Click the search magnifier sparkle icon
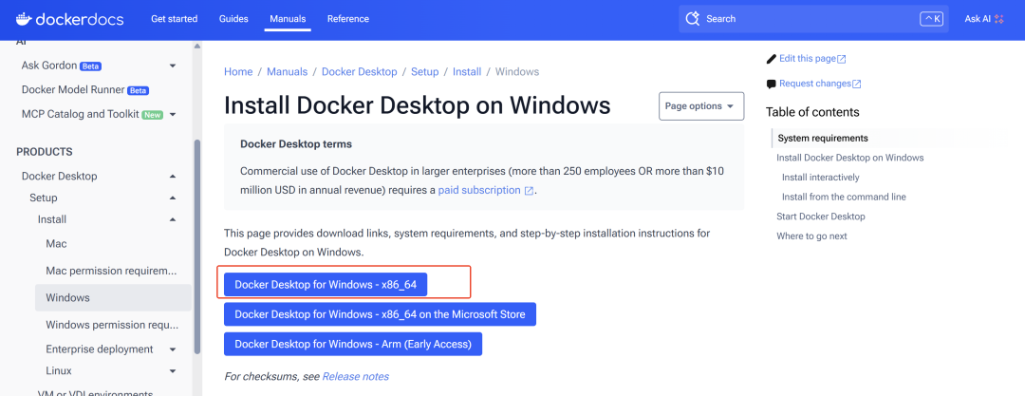The width and height of the screenshot is (1025, 396). 692,19
